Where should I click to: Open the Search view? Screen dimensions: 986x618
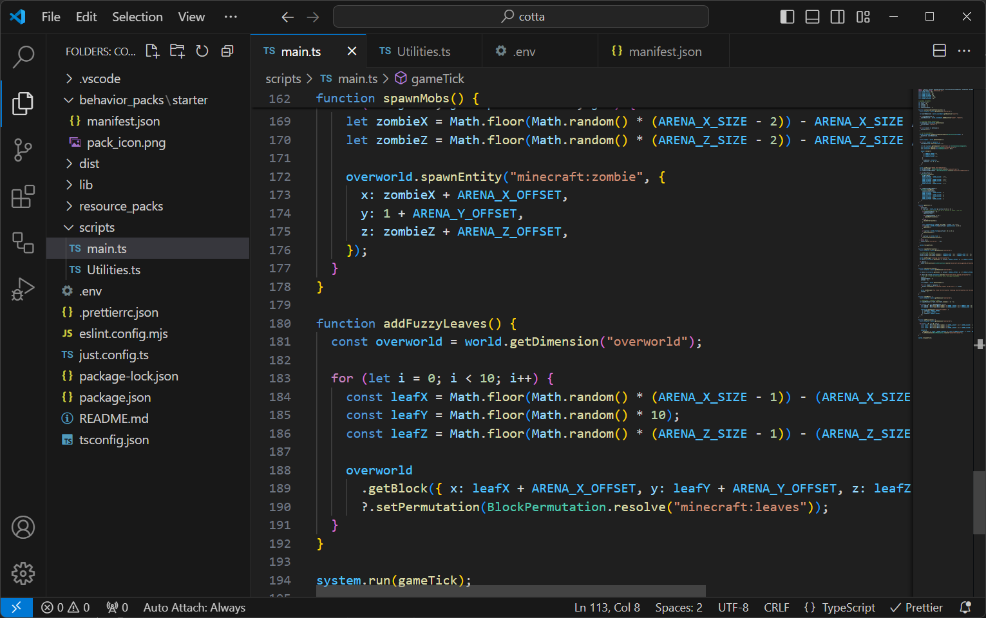(23, 57)
